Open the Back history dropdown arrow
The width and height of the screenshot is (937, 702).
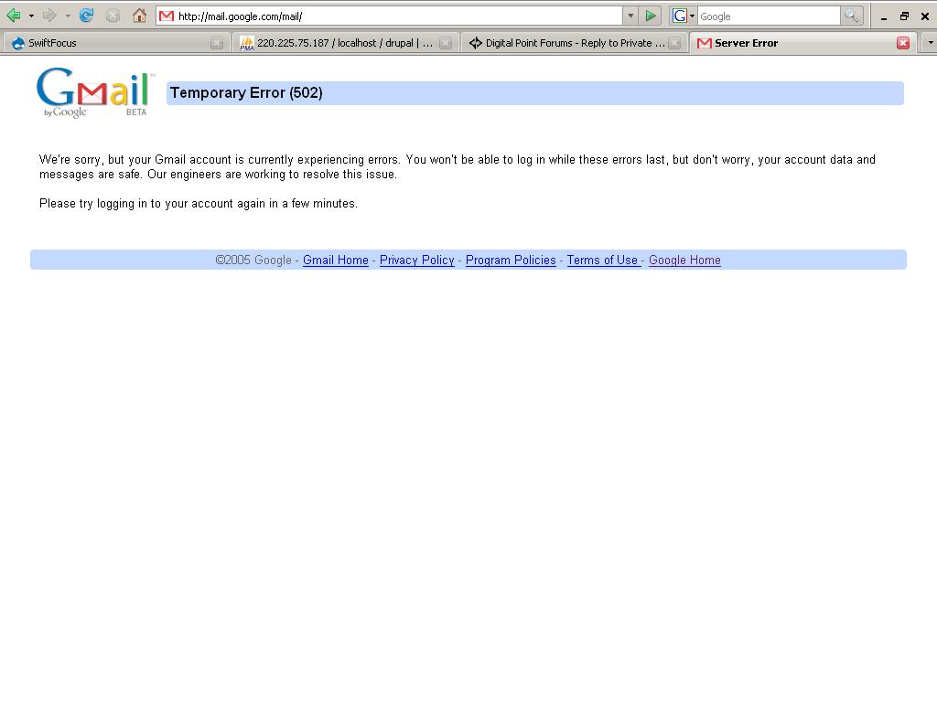pyautogui.click(x=31, y=16)
